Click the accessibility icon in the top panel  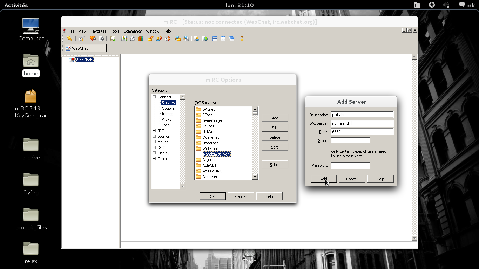pos(432,5)
